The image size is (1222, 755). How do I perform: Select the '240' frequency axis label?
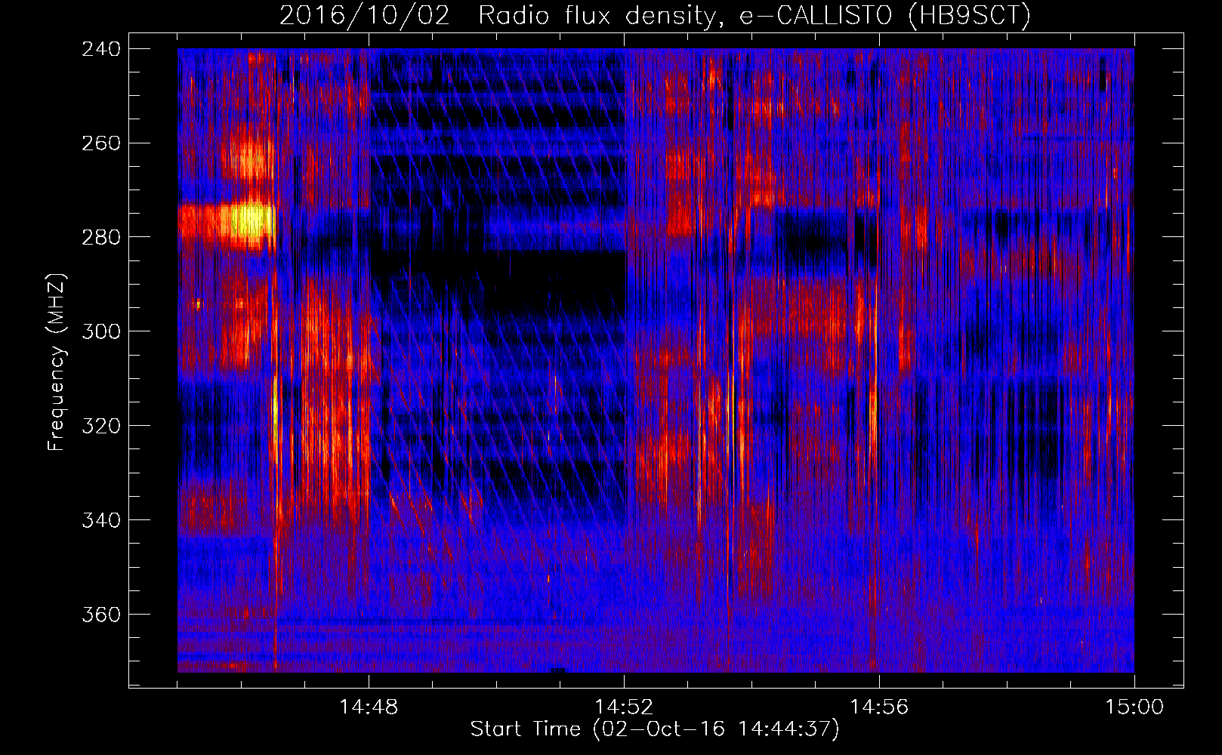101,49
